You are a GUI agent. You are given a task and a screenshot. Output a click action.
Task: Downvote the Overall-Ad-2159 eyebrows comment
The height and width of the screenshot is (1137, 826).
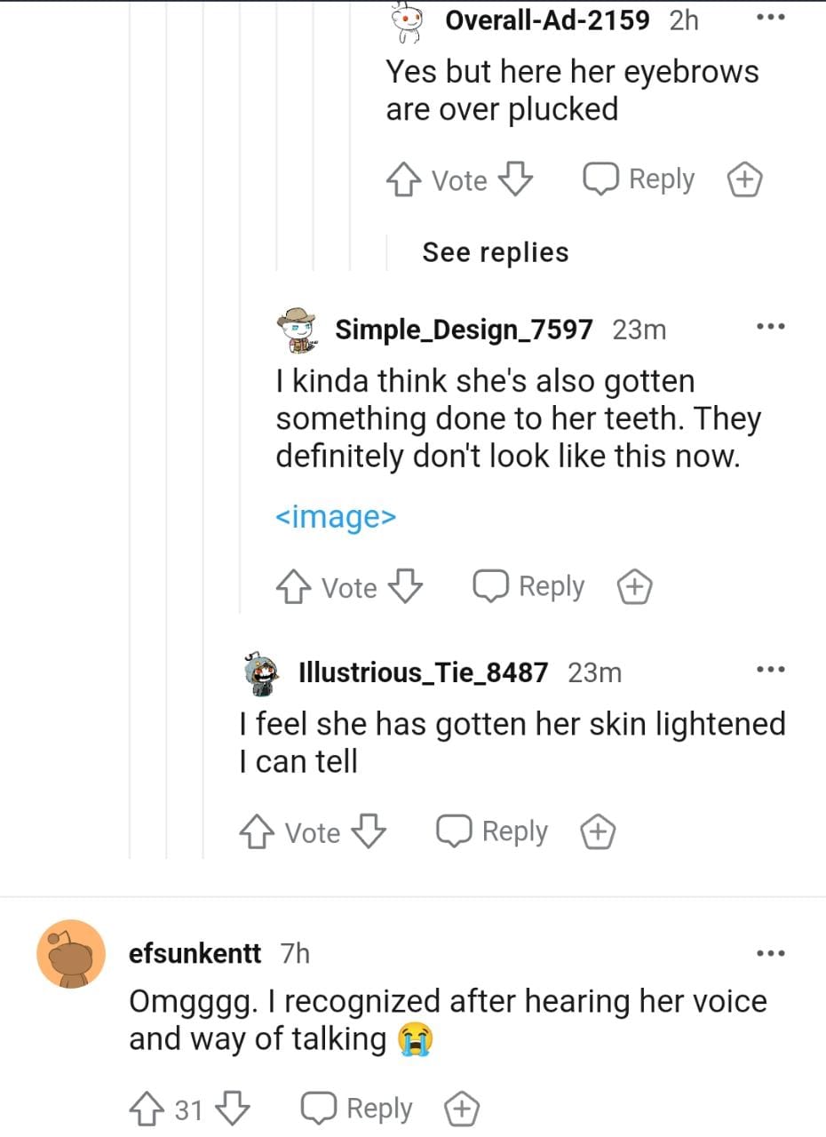click(515, 180)
